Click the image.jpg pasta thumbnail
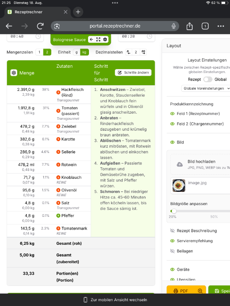Viewport: 230px width, 306px height. tap(179, 186)
